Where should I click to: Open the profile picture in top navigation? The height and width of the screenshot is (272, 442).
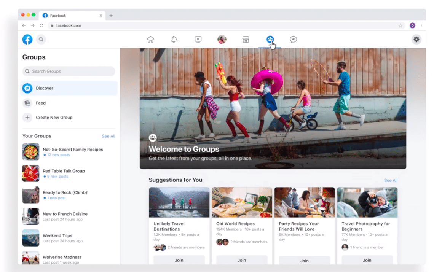point(222,39)
